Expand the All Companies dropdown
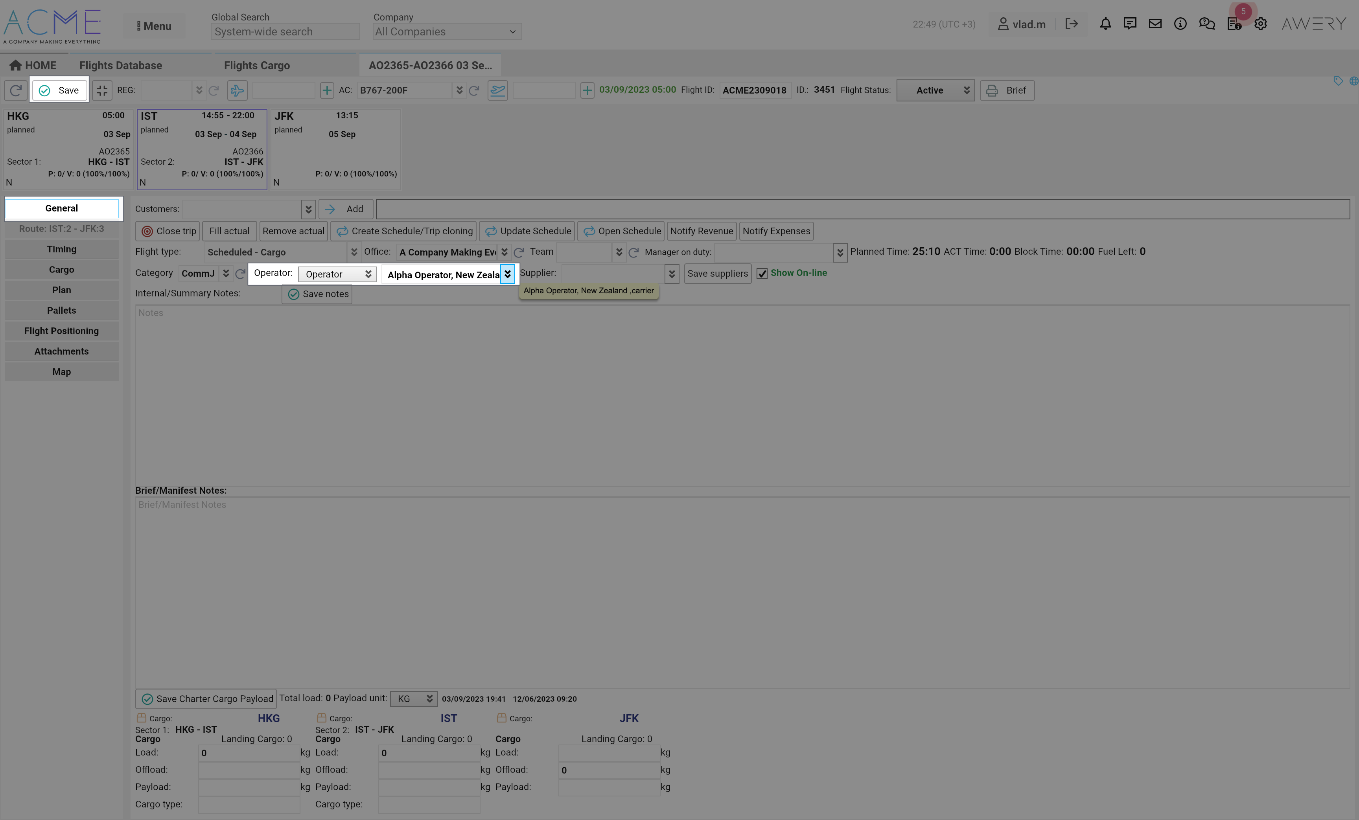 (x=447, y=31)
